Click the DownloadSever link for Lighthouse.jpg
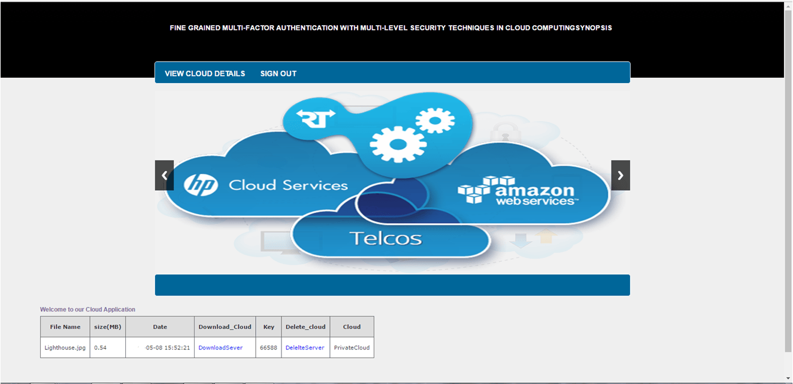The image size is (793, 384). coord(220,348)
